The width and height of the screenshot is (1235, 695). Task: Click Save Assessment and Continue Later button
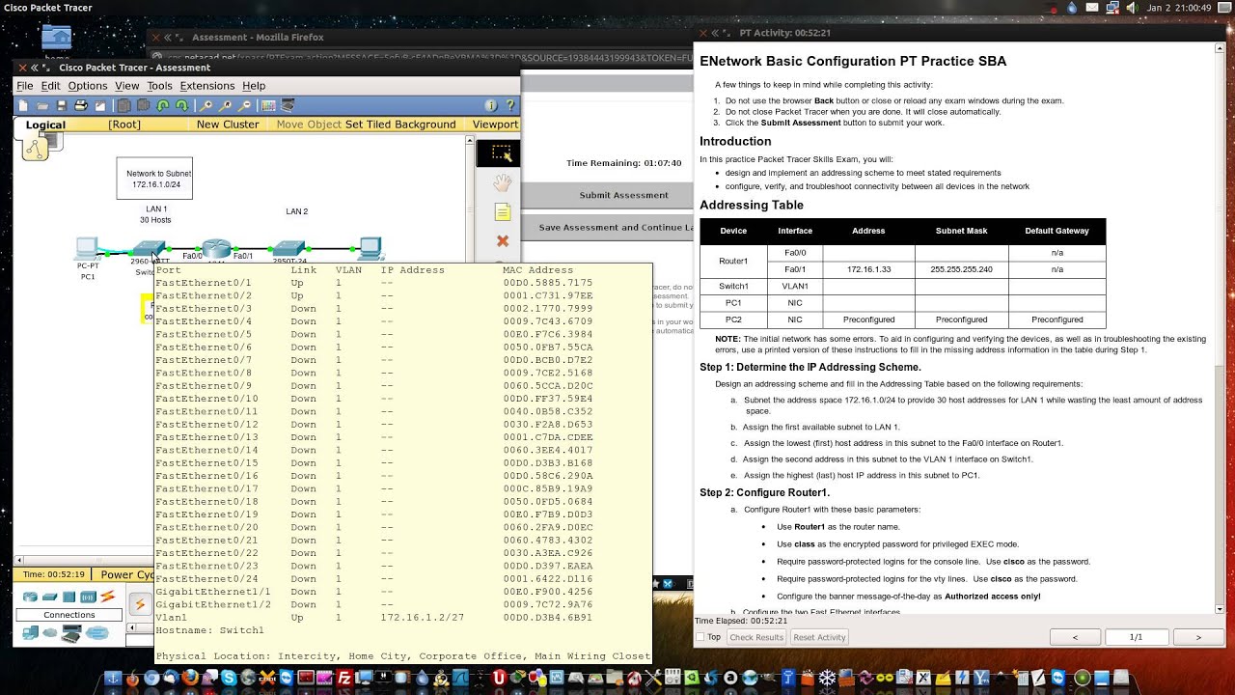pyautogui.click(x=616, y=228)
